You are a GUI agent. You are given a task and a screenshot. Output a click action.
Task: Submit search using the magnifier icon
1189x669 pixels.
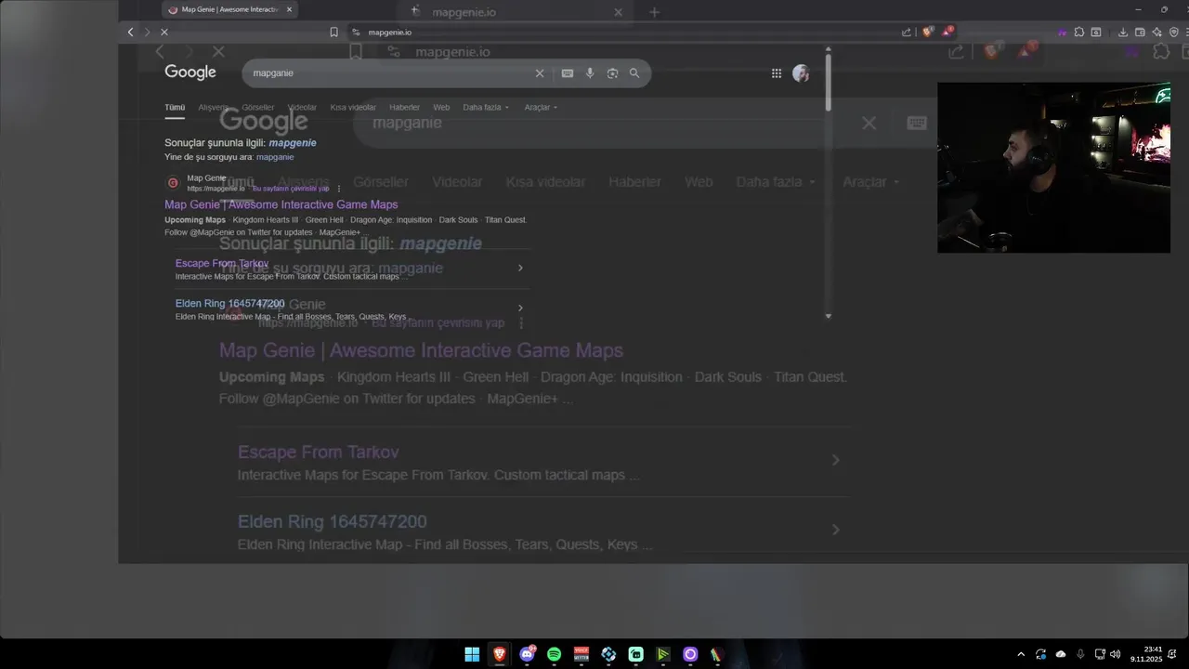(634, 73)
